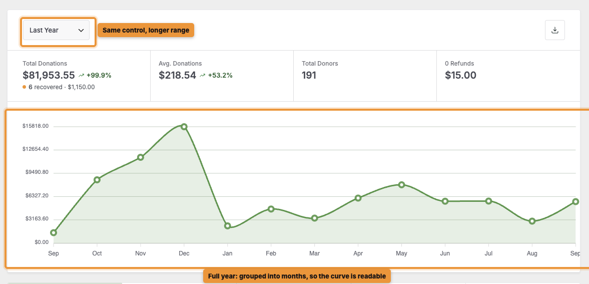Select the May data point on chart
Image resolution: width=589 pixels, height=284 pixels.
point(401,185)
